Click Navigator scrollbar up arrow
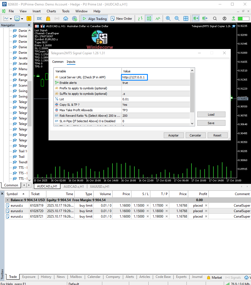Image resolution: width=251 pixels, height=285 pixels. click(29, 30)
